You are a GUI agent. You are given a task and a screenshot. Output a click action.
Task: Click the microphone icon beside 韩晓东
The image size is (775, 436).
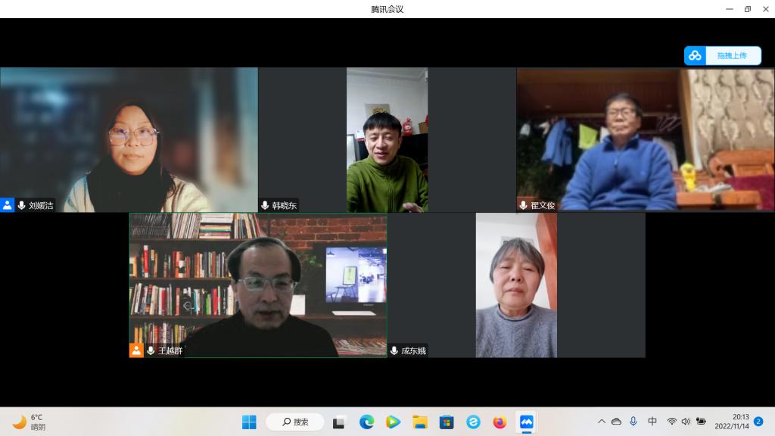[265, 205]
